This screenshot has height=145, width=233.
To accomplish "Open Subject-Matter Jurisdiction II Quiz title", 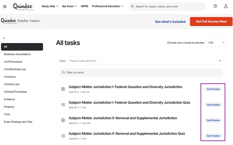I will pos(127,134).
